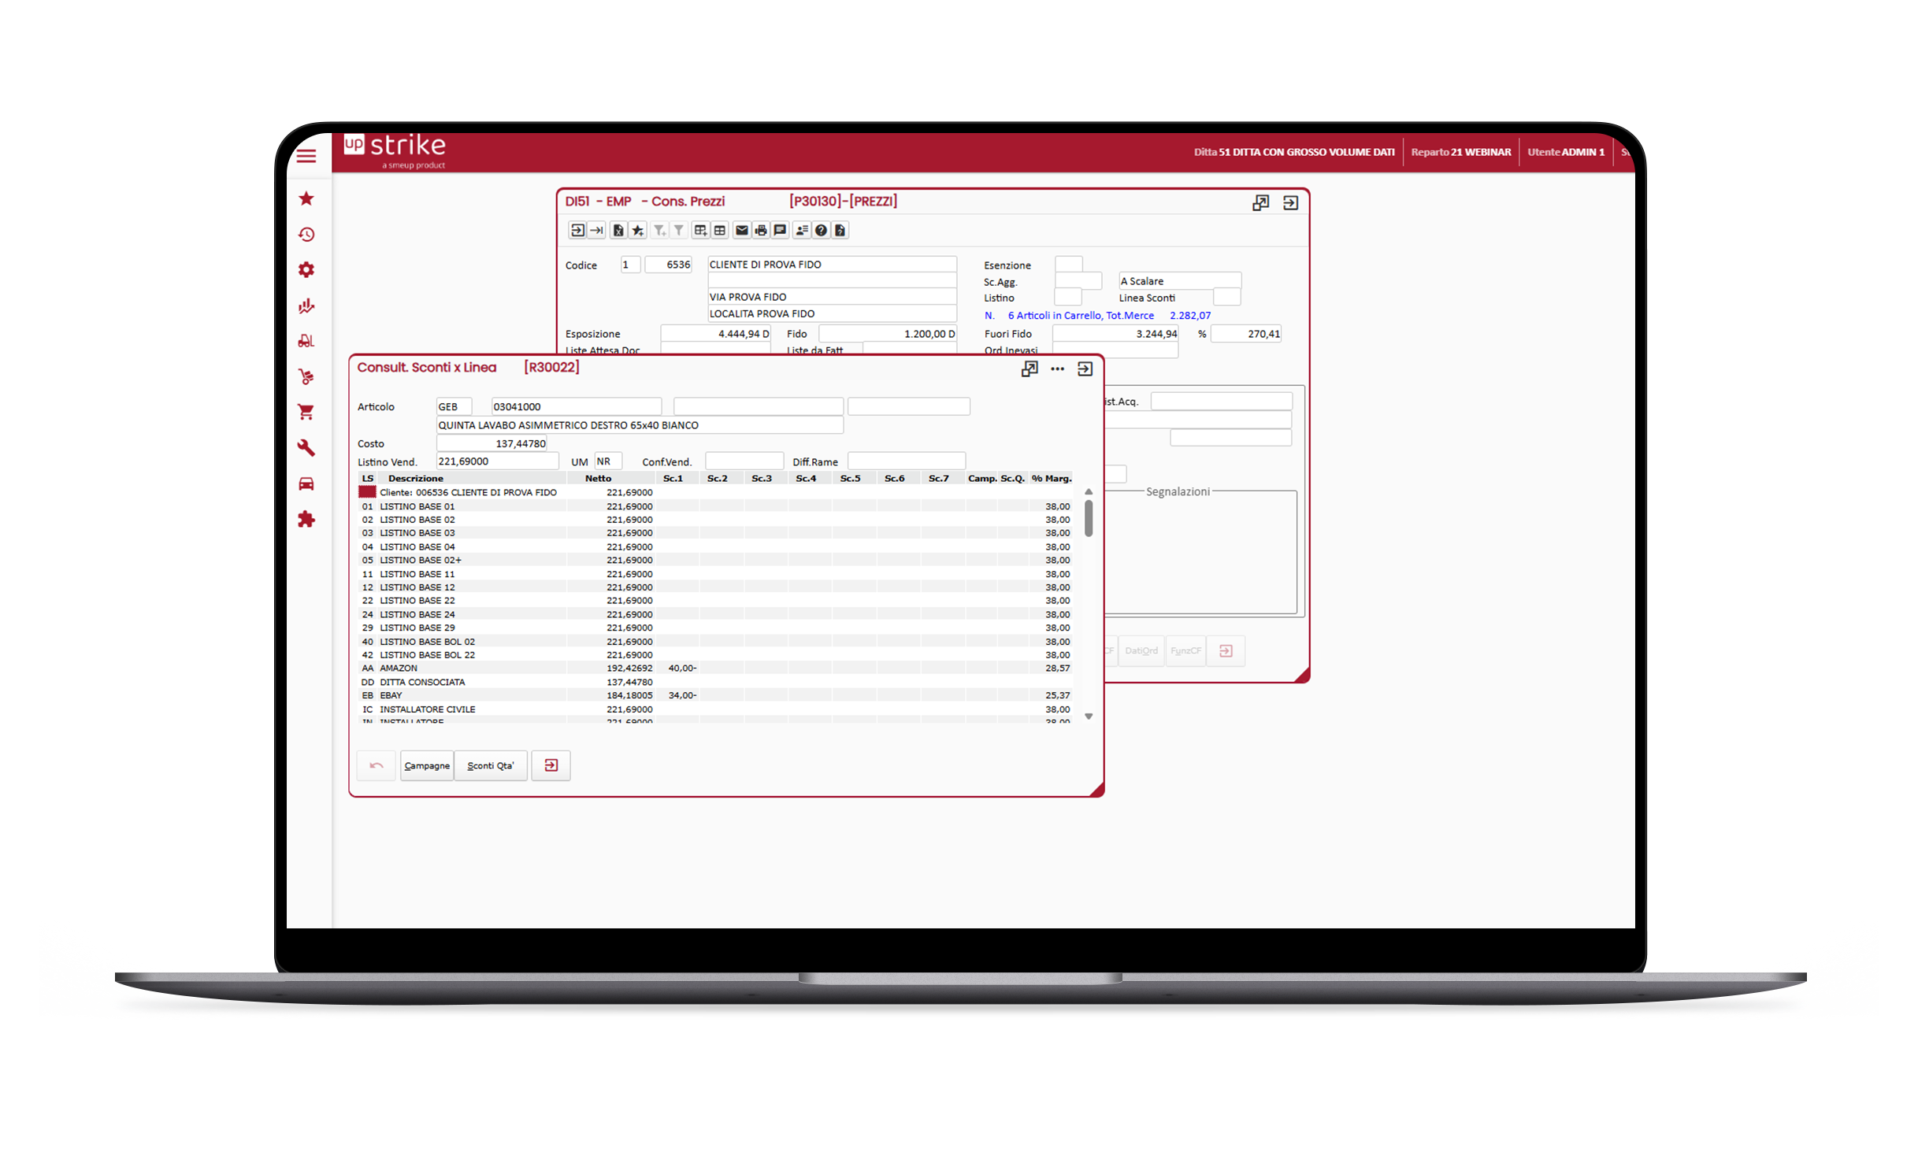Open the statistics chart icon in the sidebar

(306, 306)
